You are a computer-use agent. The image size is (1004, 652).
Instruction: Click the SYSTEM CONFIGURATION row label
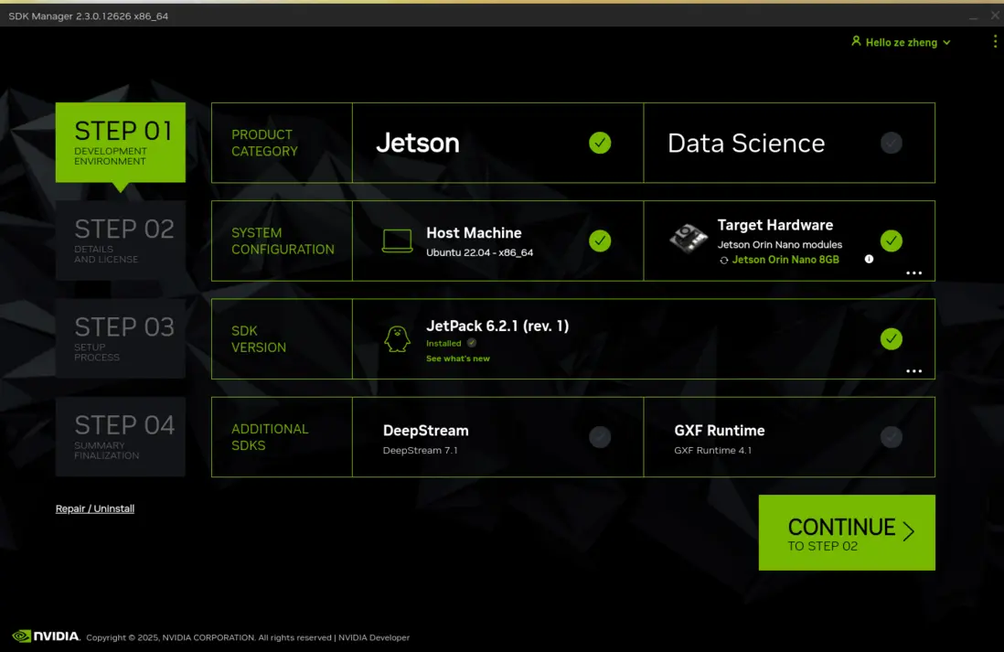coord(283,240)
